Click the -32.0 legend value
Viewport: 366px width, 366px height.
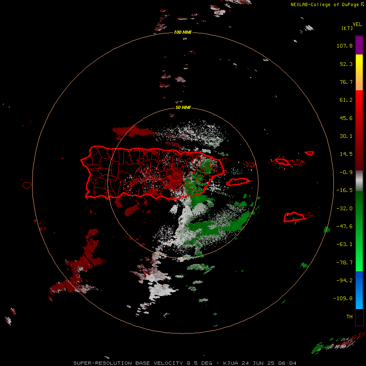344,209
